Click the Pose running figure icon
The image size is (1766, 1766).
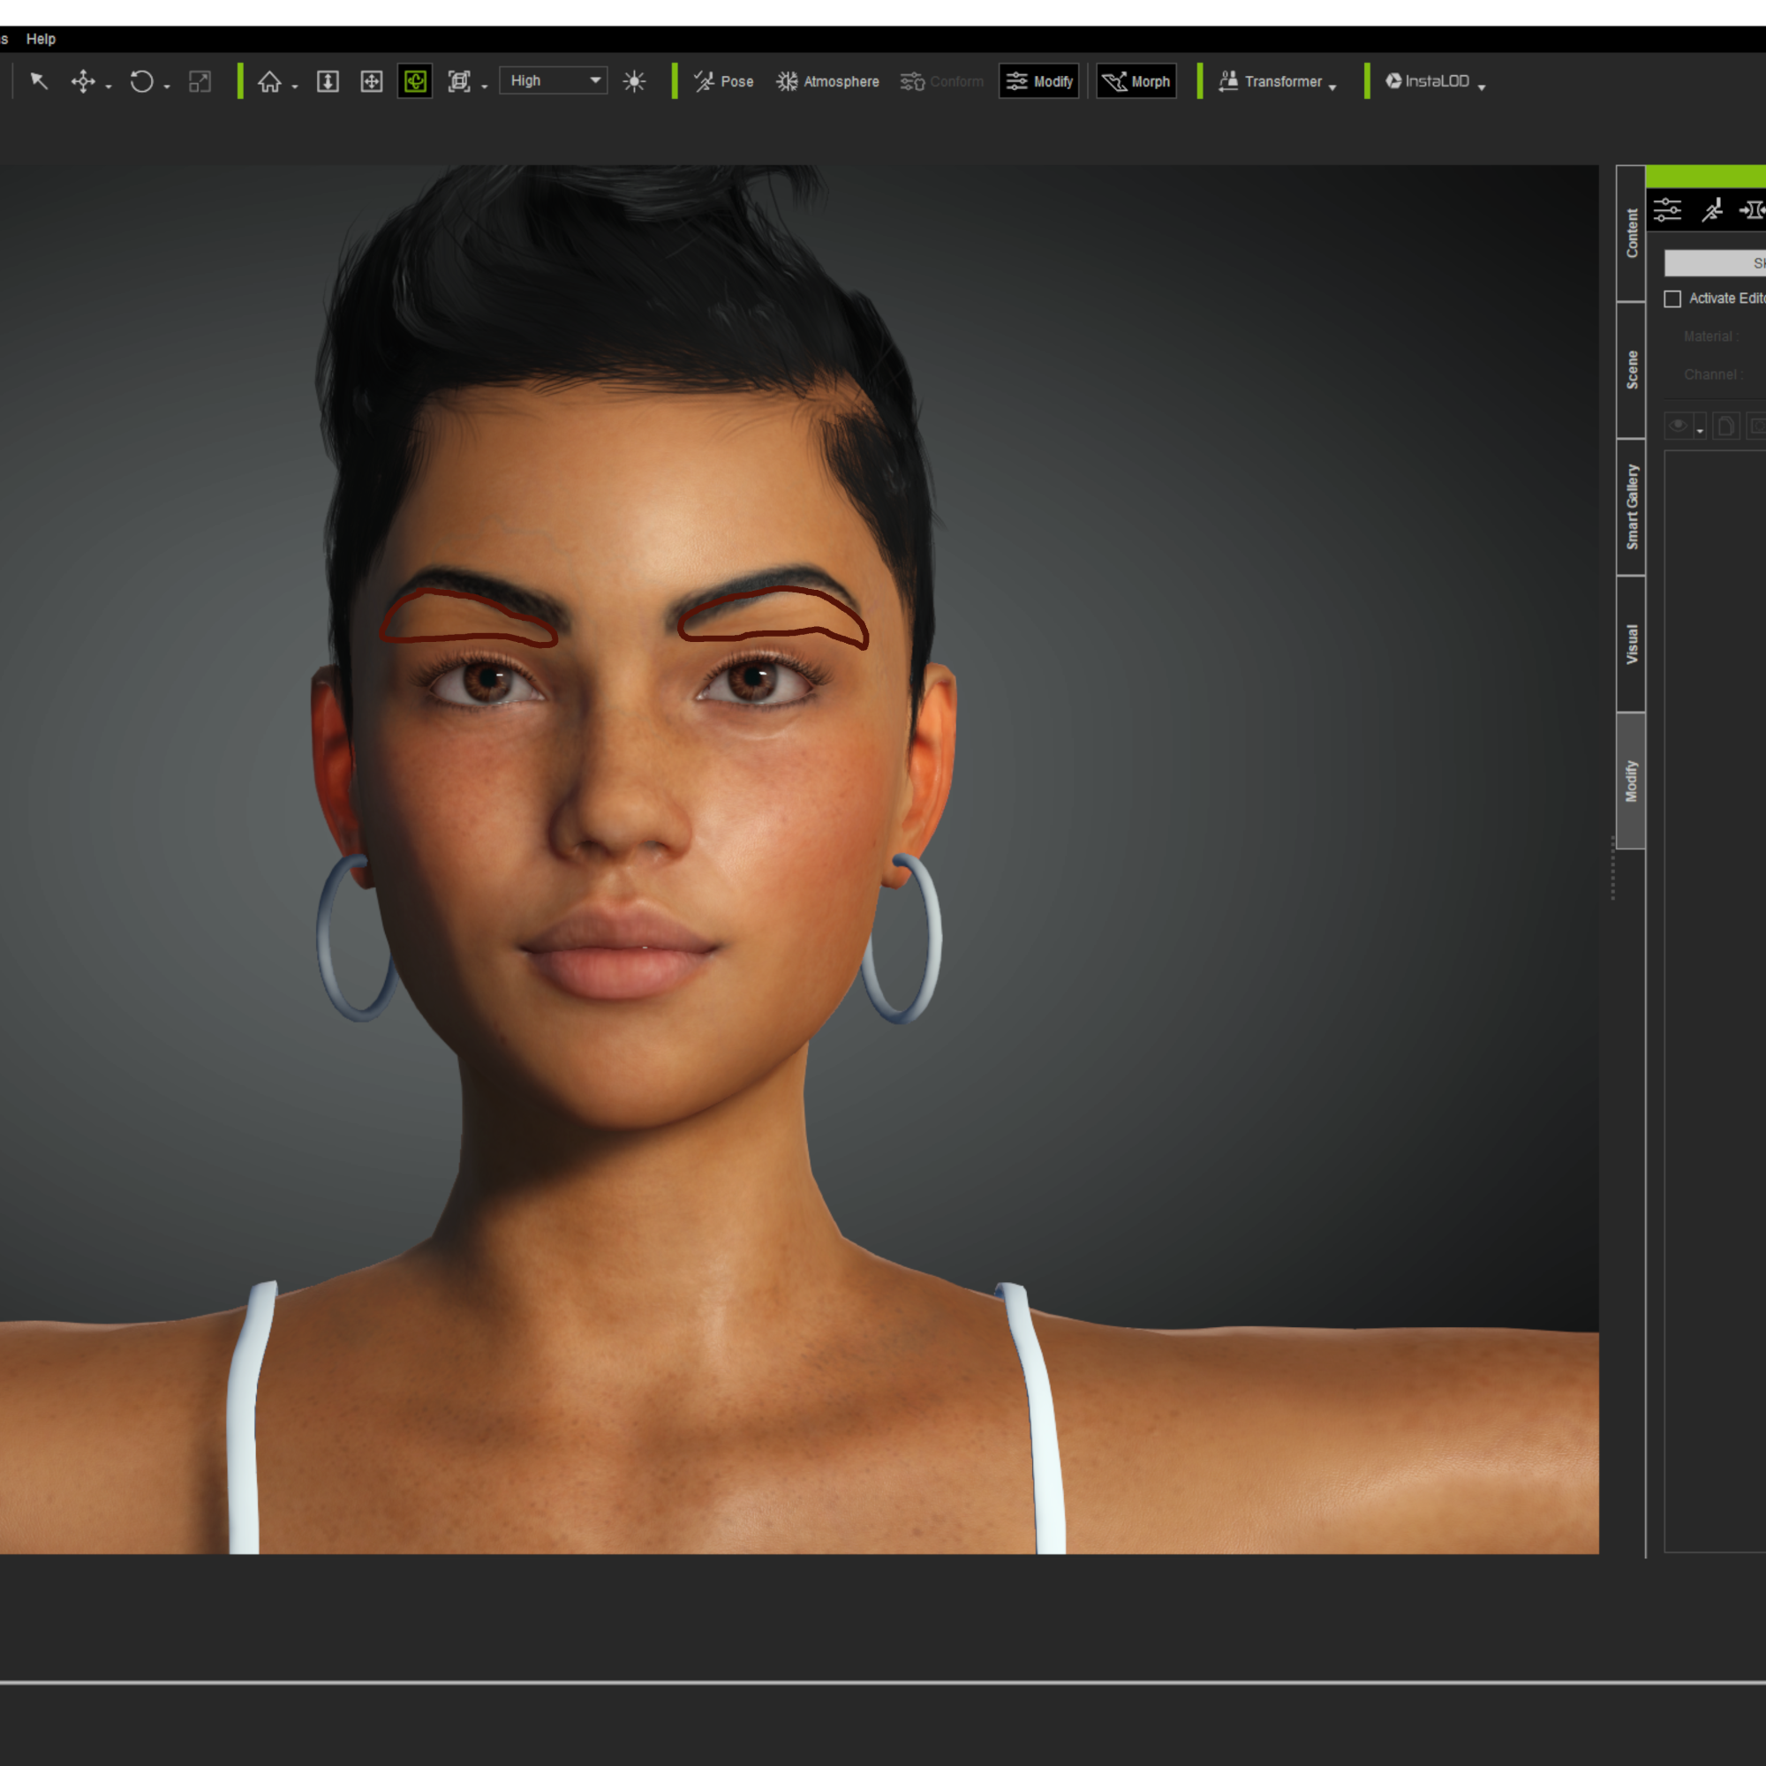[705, 81]
